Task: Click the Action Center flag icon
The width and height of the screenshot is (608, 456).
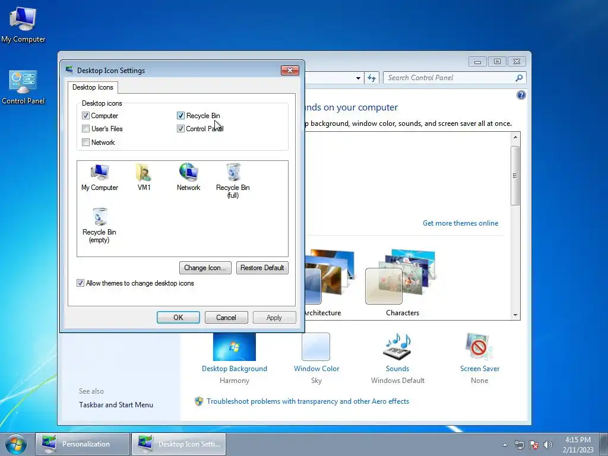Action: (534, 445)
